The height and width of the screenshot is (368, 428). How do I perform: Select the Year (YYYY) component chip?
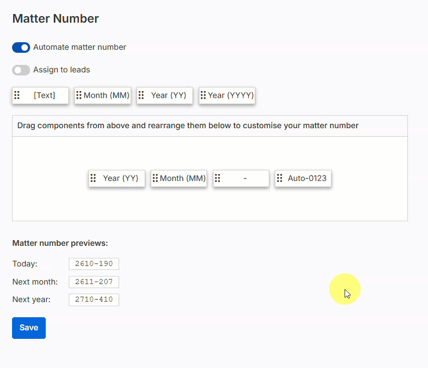pos(227,96)
